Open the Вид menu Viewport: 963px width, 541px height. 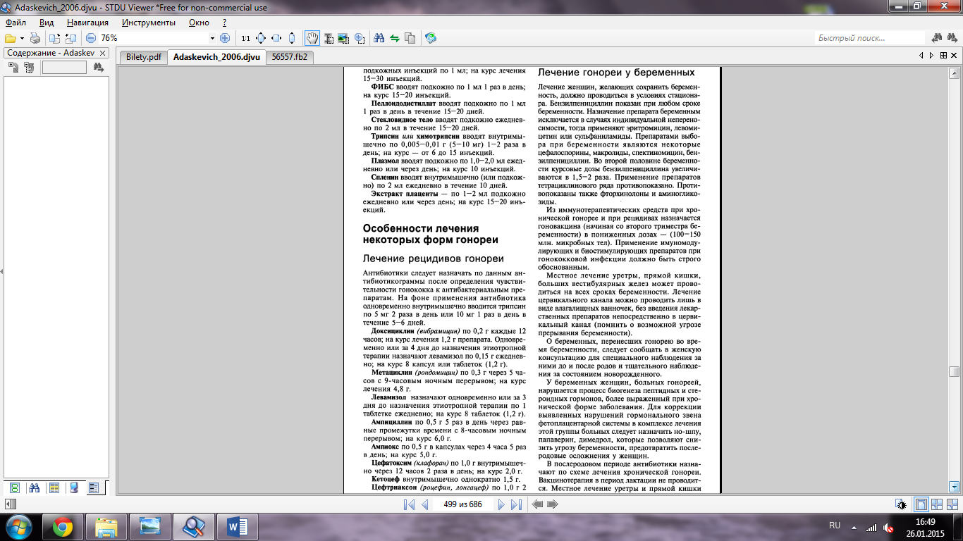pyautogui.click(x=47, y=22)
